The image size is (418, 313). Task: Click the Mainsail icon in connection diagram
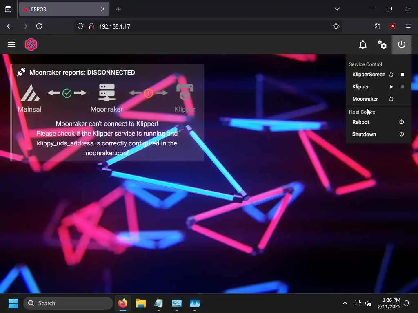30,93
